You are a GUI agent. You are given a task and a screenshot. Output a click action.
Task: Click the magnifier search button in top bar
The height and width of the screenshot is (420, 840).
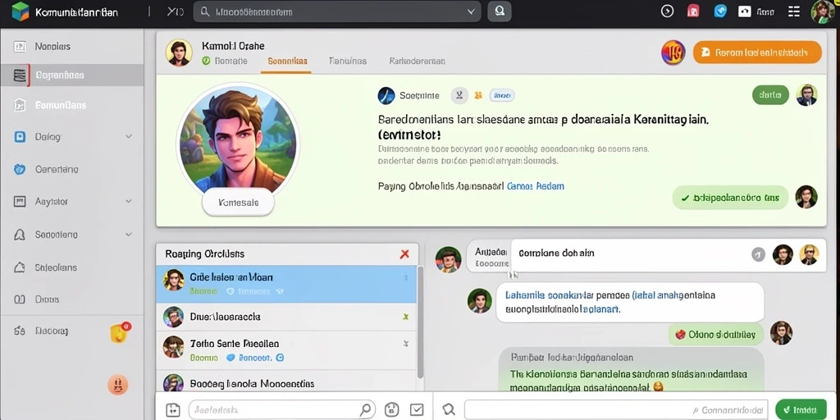click(x=500, y=11)
